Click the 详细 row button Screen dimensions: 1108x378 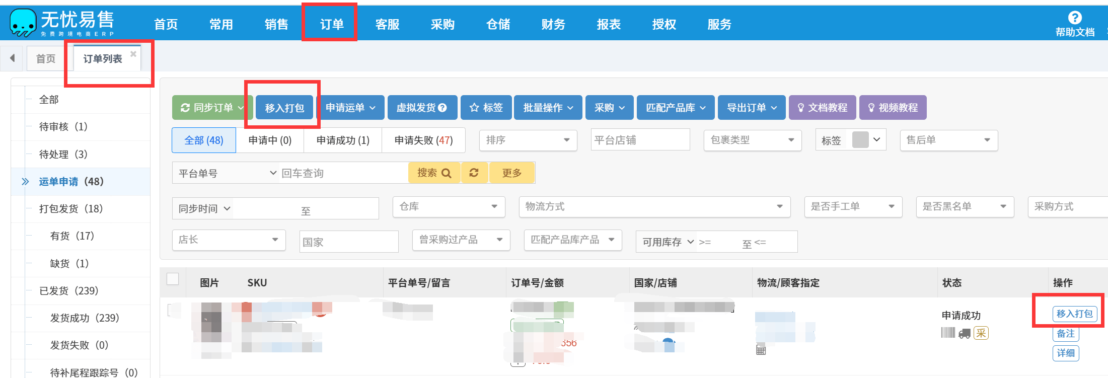click(1065, 353)
